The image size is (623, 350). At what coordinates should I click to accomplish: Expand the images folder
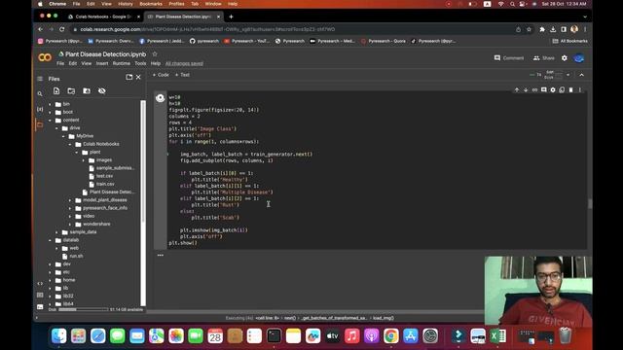coord(83,160)
